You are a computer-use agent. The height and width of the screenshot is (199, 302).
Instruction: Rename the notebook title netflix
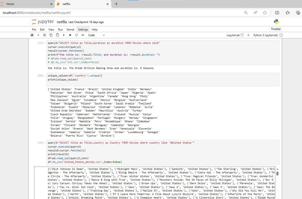coord(62,22)
